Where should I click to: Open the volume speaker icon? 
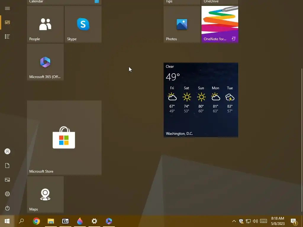(x=255, y=221)
